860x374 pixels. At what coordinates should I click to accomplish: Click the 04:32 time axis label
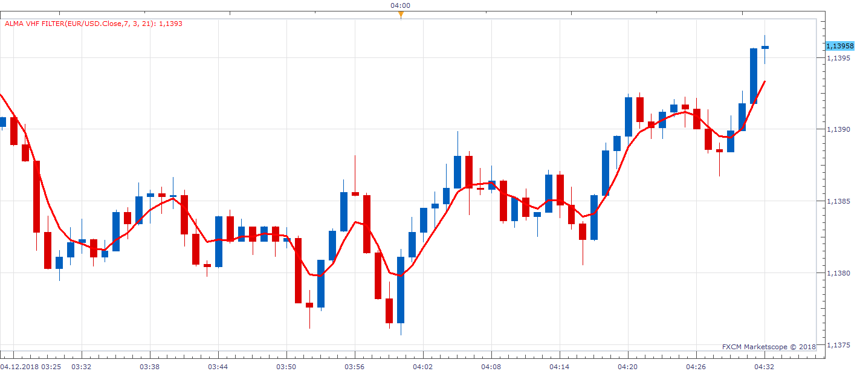(765, 367)
